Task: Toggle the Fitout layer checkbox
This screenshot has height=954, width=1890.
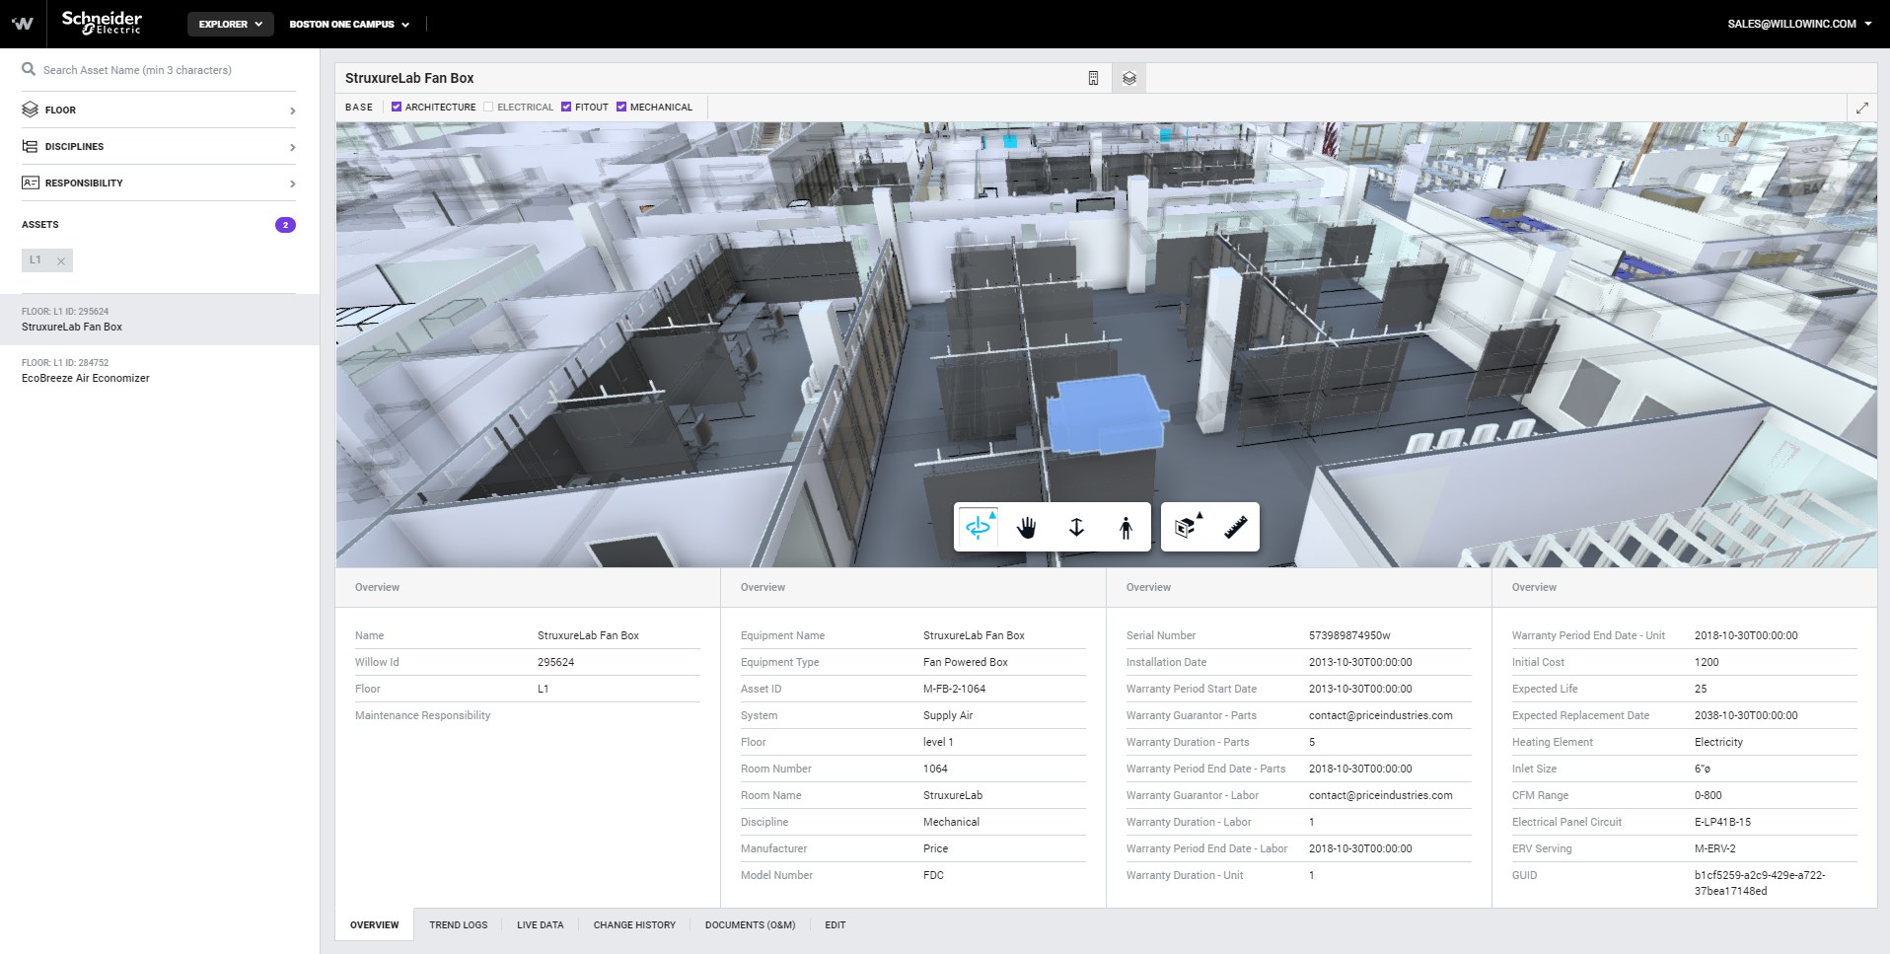Action: point(566,107)
